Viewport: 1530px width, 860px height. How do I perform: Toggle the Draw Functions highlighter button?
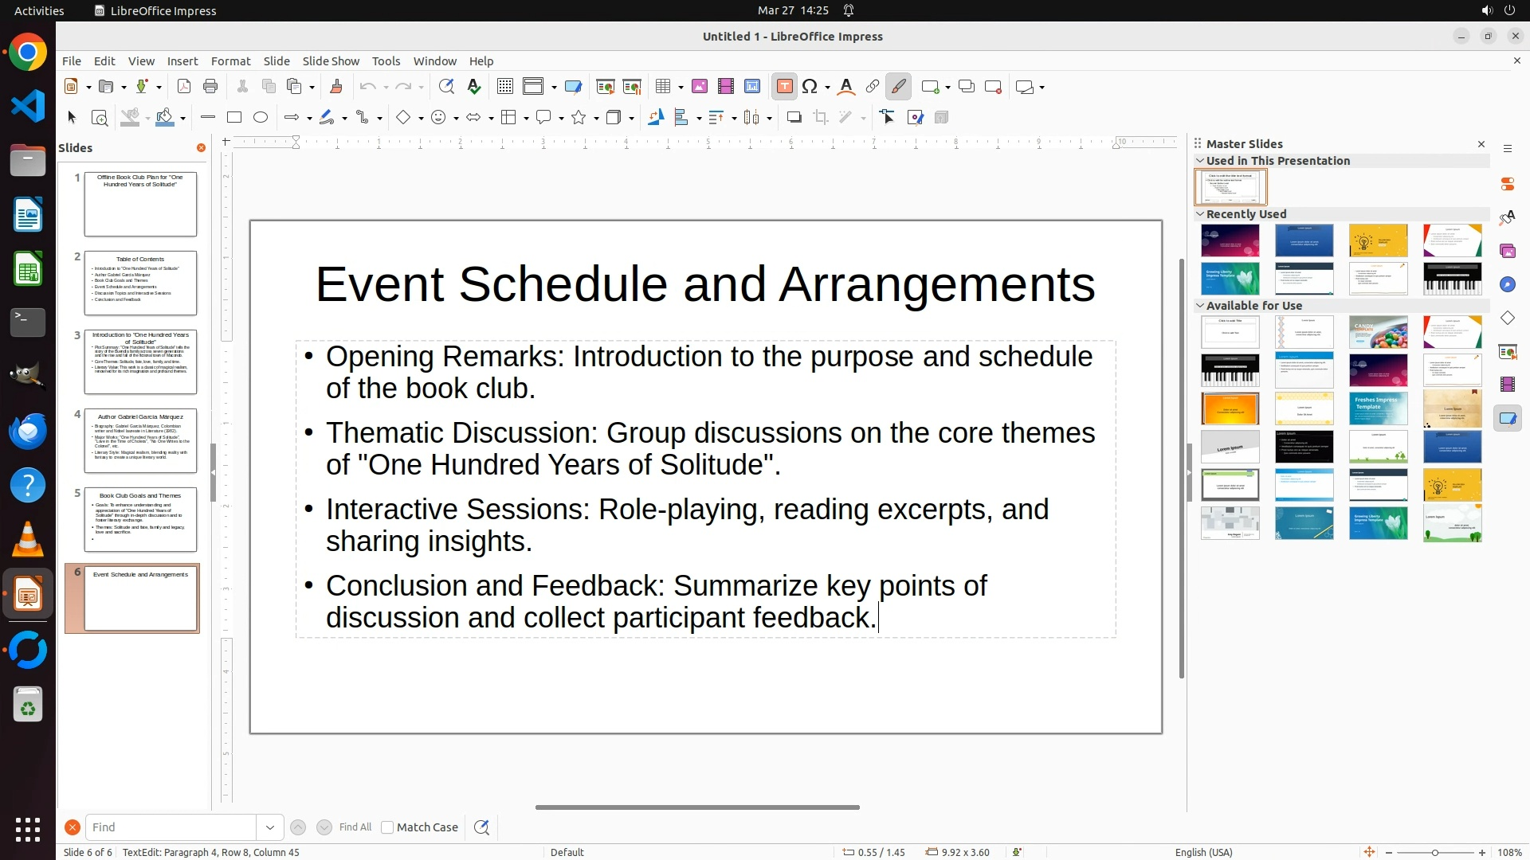(898, 87)
